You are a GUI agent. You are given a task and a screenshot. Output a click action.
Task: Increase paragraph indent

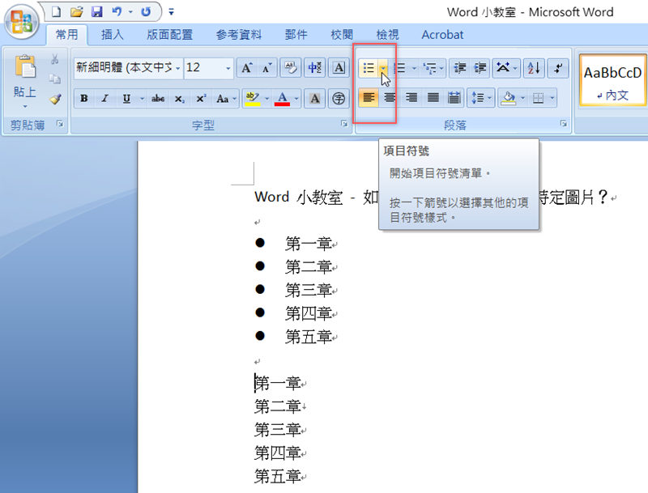[x=480, y=68]
